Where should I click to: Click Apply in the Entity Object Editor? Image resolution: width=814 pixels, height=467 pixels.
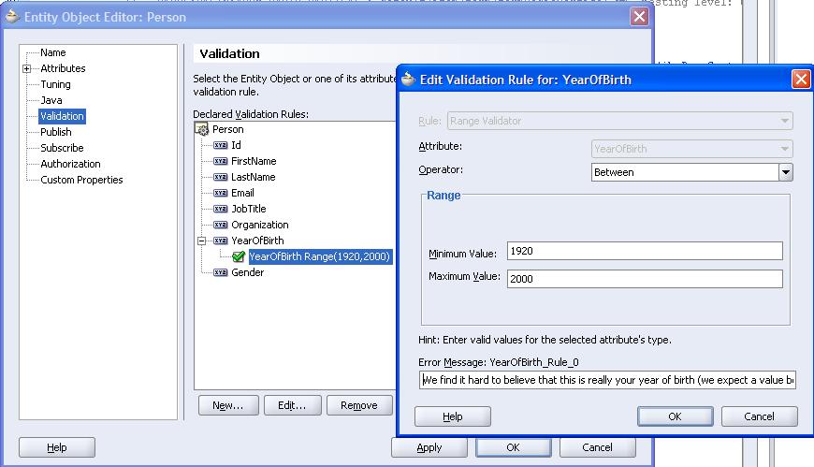click(x=429, y=447)
